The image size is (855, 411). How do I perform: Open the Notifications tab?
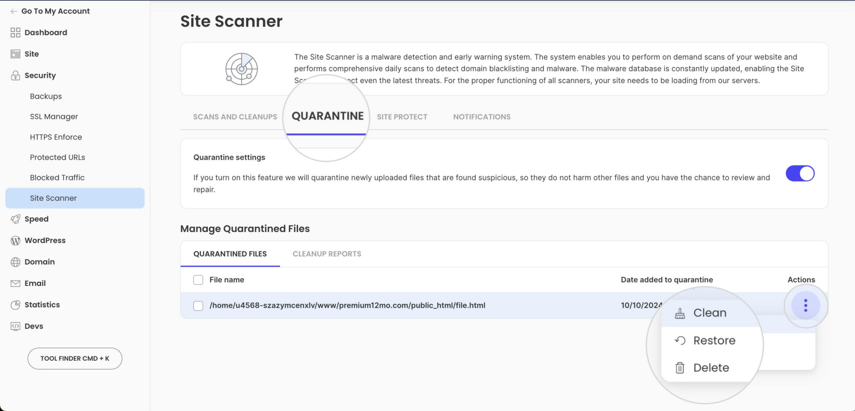click(x=482, y=117)
